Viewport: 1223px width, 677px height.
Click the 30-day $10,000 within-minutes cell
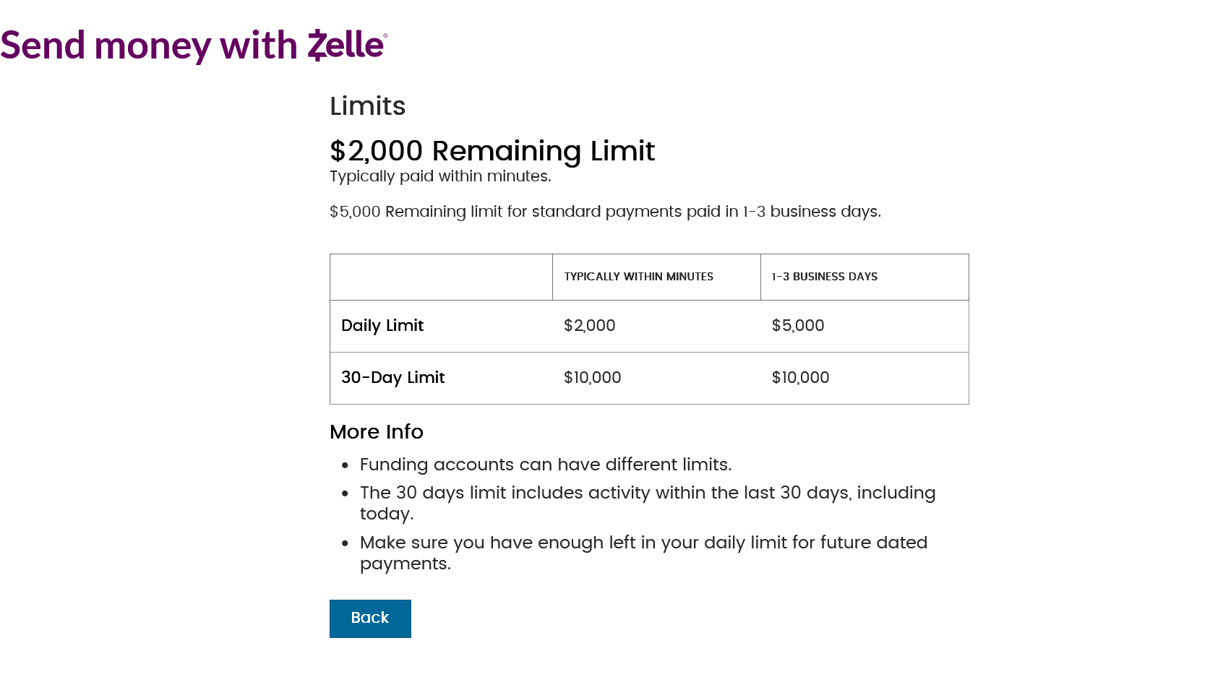pyautogui.click(x=592, y=378)
